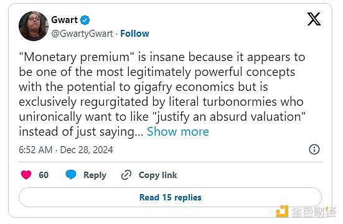Viewport: 343px width, 224px height.
Task: Follow the @GwartyGwart account
Action: [134, 34]
